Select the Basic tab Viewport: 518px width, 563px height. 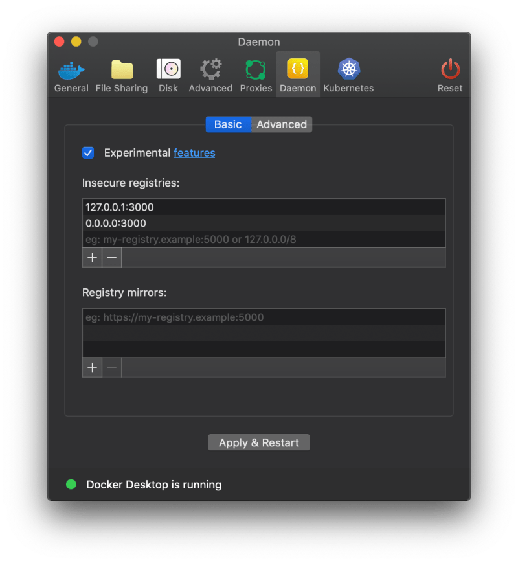[228, 124]
